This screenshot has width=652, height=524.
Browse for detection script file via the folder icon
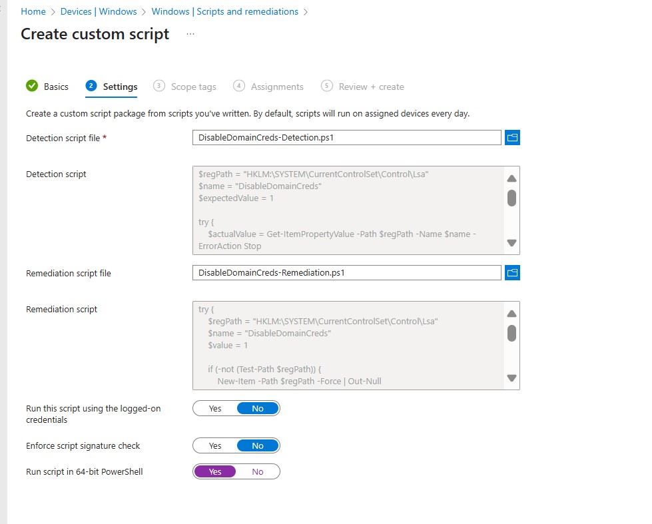coord(512,137)
